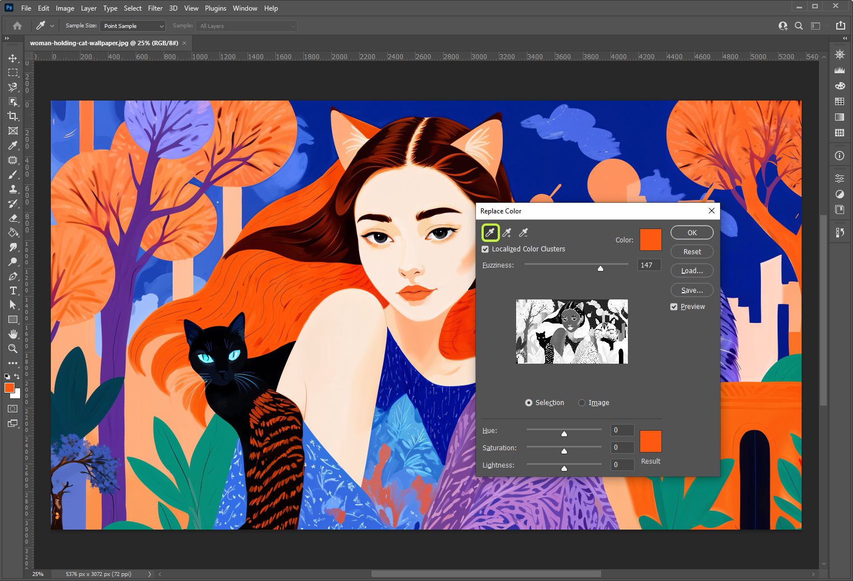Select the Lasso tool
Screen dimensions: 853x581
[13, 87]
